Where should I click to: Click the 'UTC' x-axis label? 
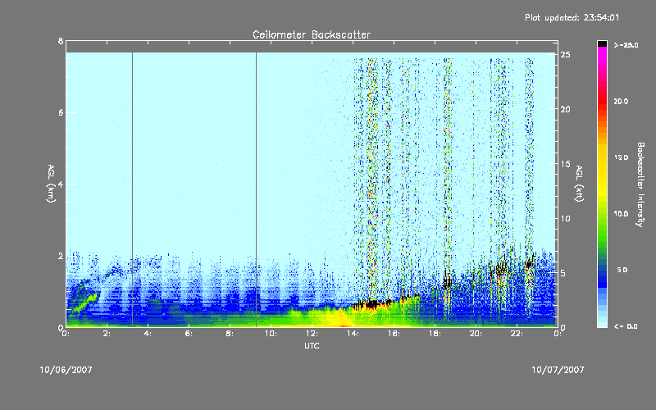(x=312, y=345)
